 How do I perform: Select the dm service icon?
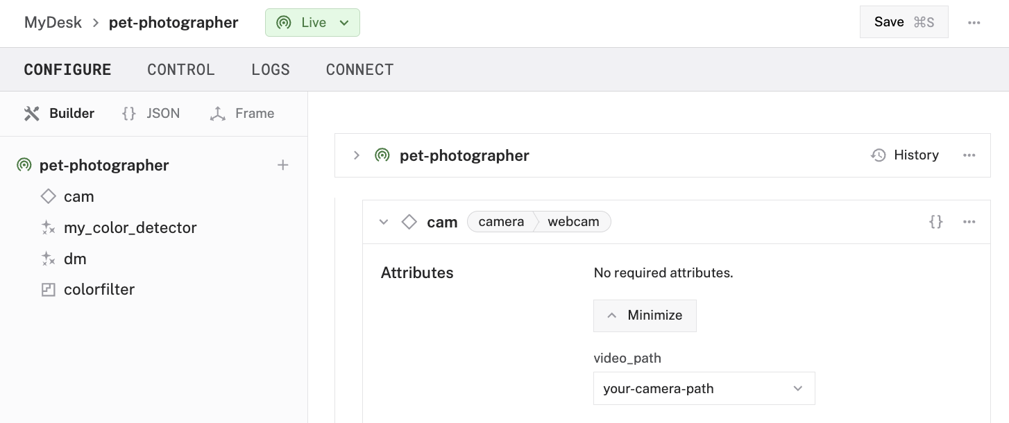point(49,259)
